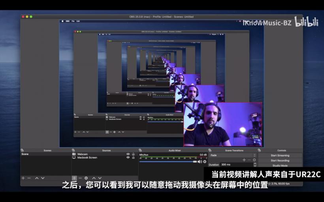Select the webcam overlay in the preview canvas
The width and height of the screenshot is (324, 202).
[223, 124]
